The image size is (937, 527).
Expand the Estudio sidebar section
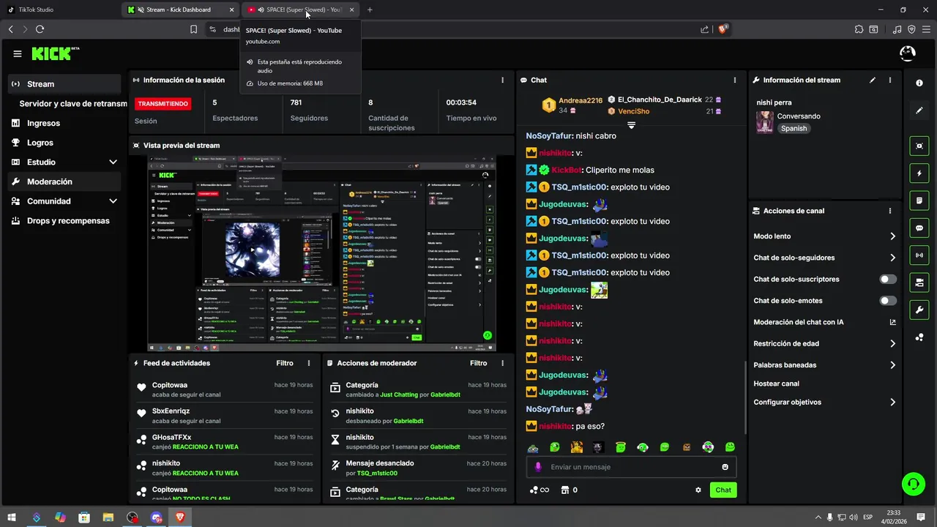(x=113, y=162)
